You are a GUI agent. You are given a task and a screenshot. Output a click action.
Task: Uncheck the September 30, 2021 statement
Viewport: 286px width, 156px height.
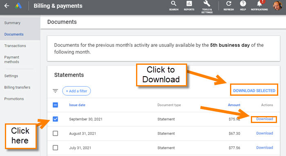[x=55, y=119]
